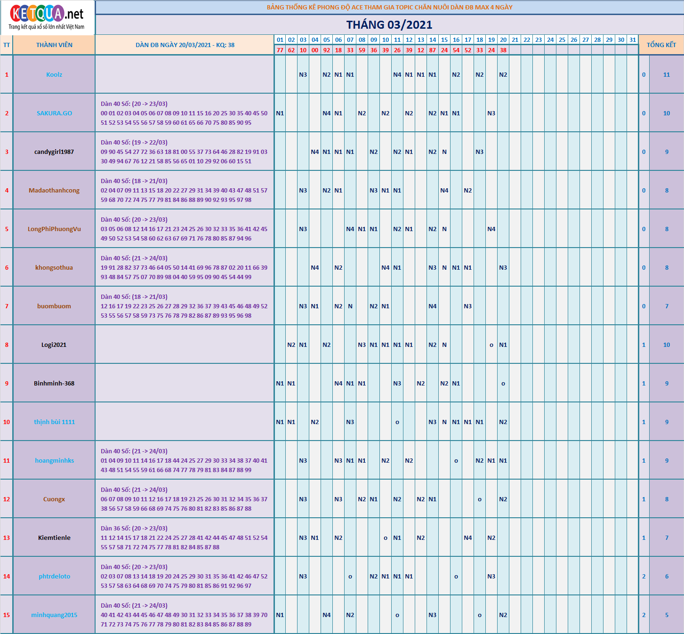Select the TT column header
Screen dimensions: 684x634
[x=7, y=45]
